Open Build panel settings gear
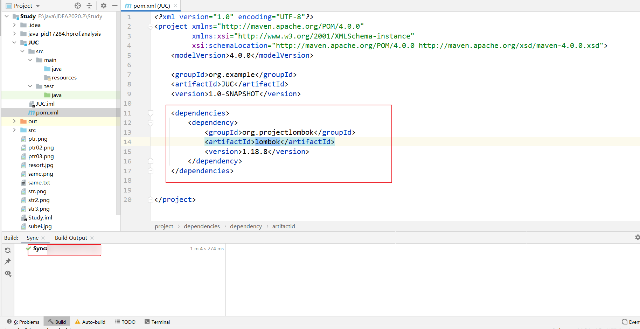This screenshot has height=329, width=640. pos(637,237)
